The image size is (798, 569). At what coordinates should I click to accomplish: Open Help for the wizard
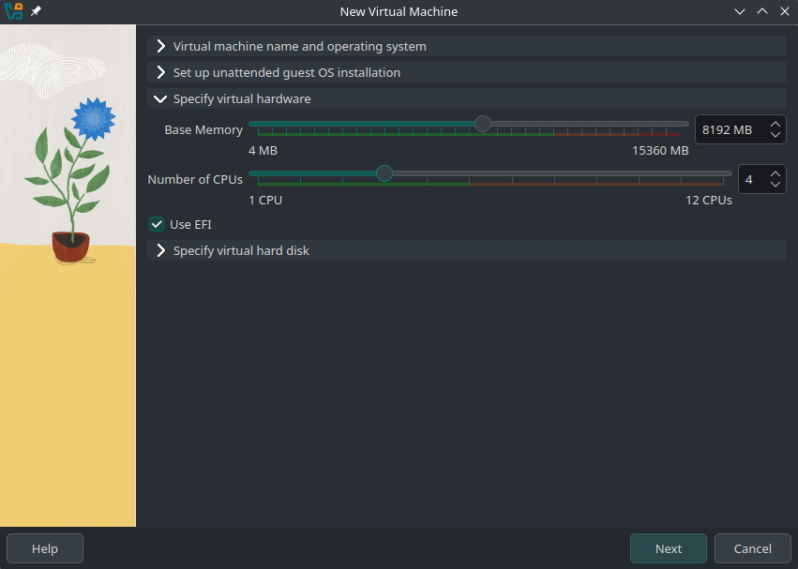tap(45, 548)
